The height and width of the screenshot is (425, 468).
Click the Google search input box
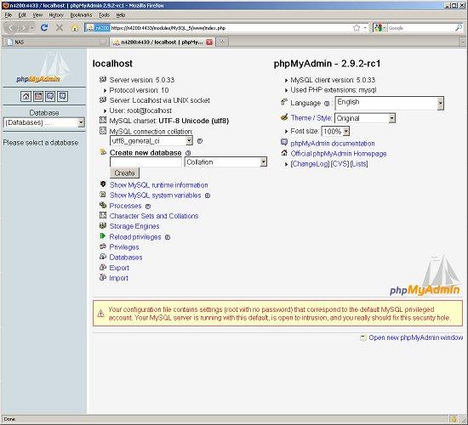coord(421,28)
